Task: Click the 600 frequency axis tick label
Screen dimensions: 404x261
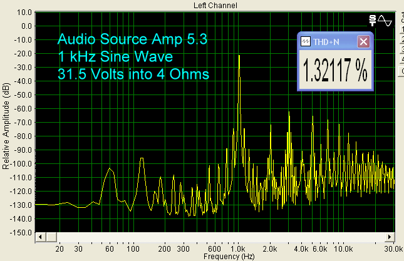Action: [215, 249]
